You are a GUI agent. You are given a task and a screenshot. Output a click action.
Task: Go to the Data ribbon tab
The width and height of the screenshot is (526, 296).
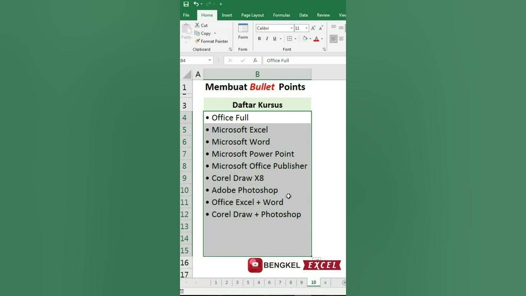[x=303, y=15]
